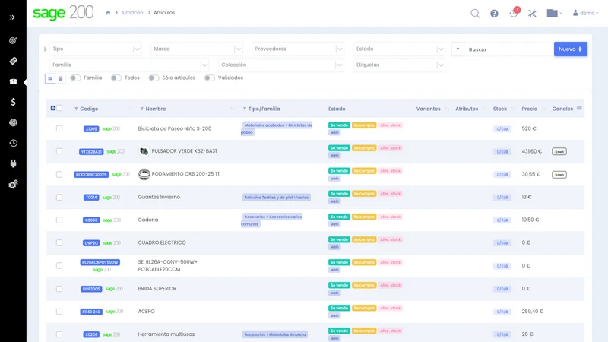Open the dollar sign sidebar section

(x=13, y=102)
